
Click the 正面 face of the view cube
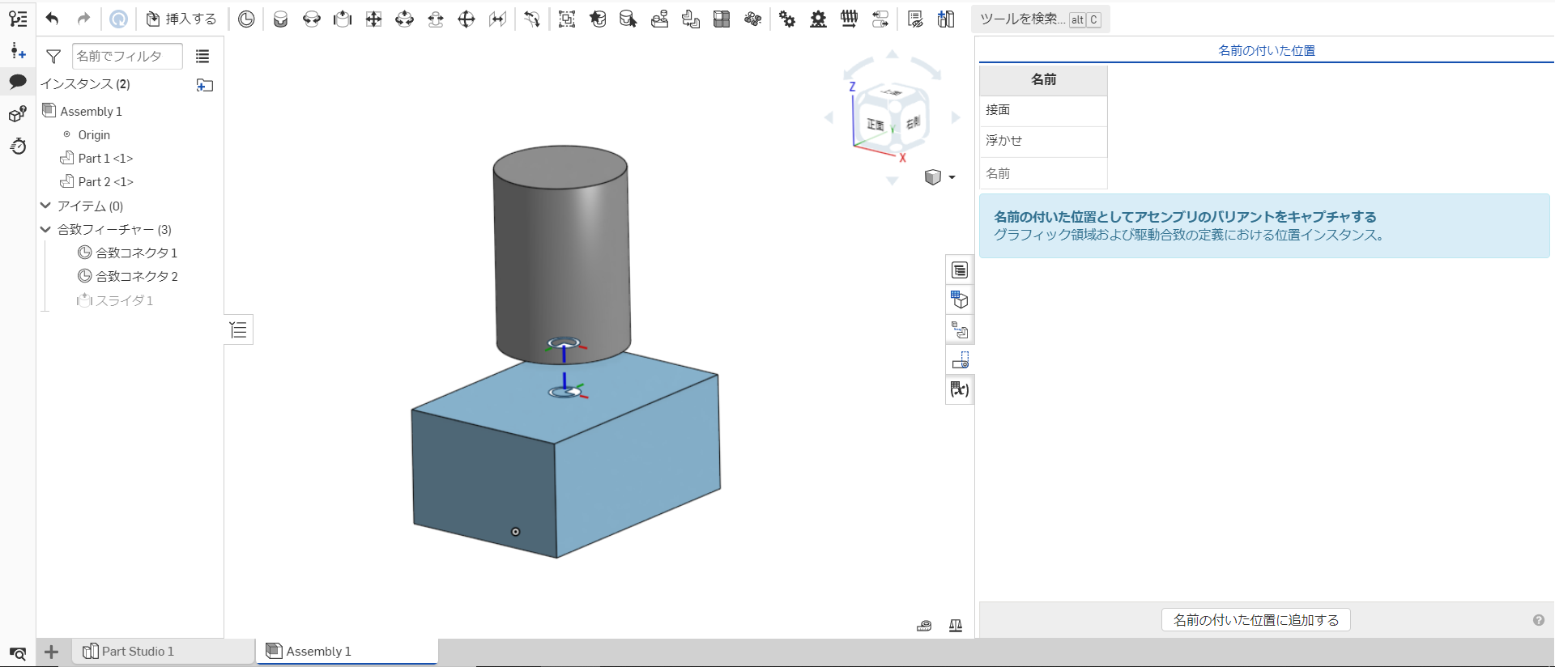pos(875,125)
